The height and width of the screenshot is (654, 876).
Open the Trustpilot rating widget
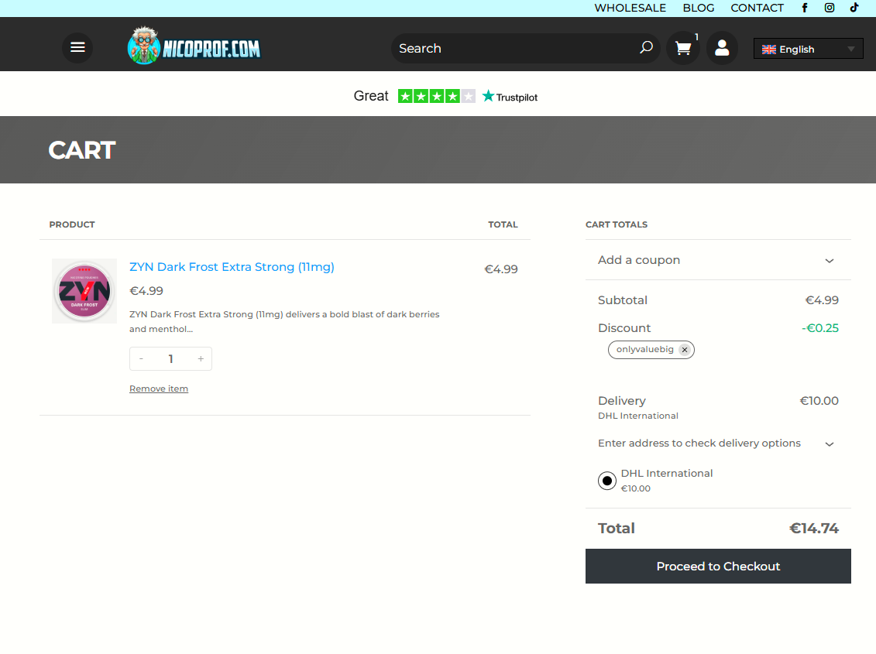(x=445, y=96)
